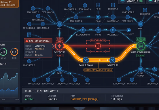Click the user topology icon beside CORE SERVER
The width and height of the screenshot is (159, 110).
coord(154,69)
